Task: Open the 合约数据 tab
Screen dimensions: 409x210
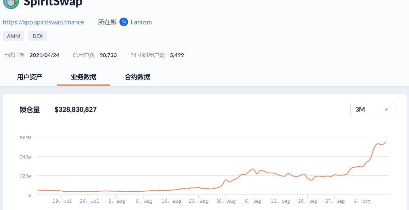Action: (x=137, y=77)
